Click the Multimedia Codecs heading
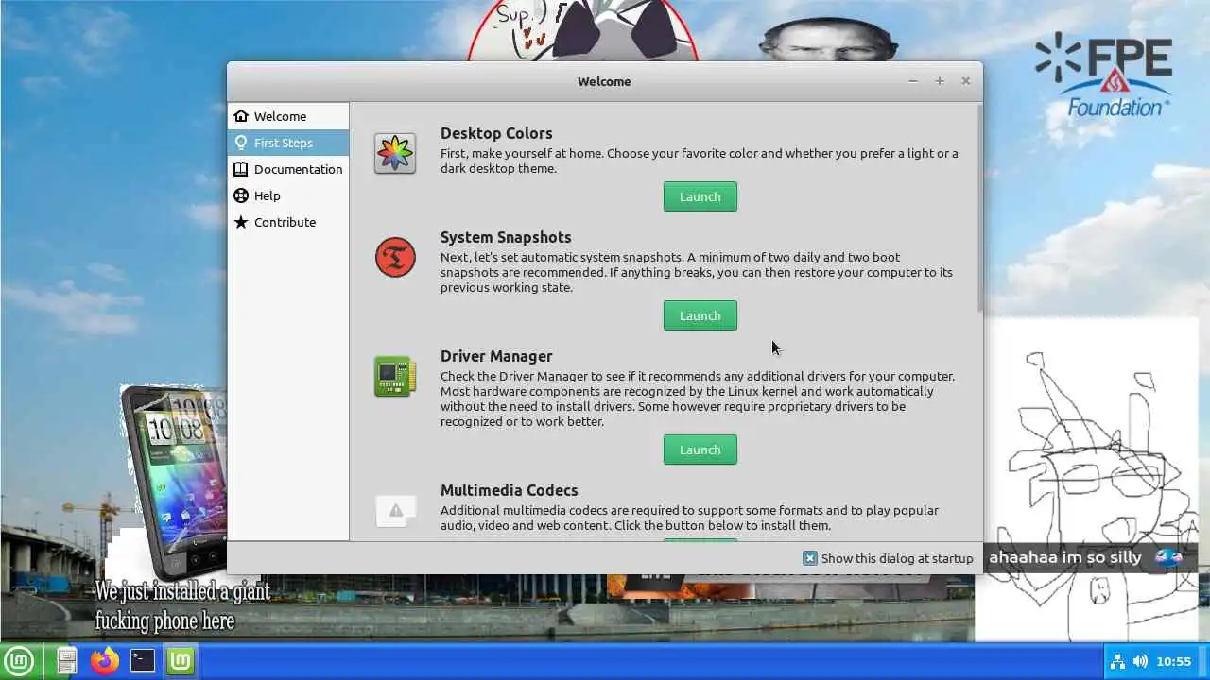 pos(510,490)
